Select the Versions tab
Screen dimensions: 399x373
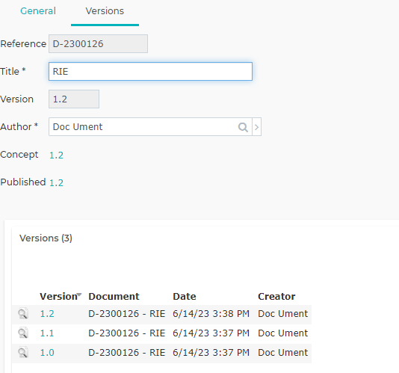pos(105,11)
